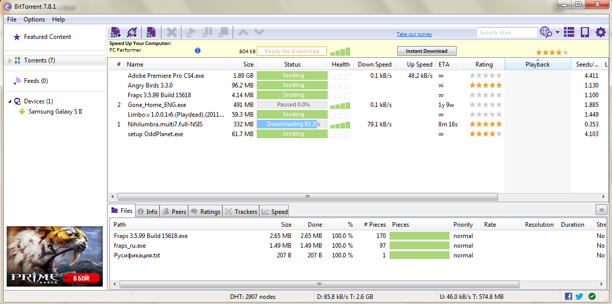Click the green network status check icon

[x=592, y=296]
